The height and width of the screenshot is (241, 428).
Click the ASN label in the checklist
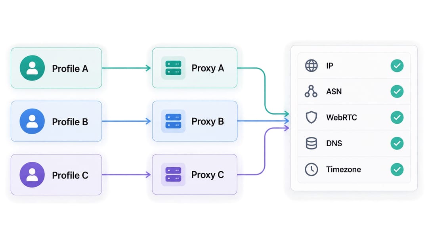click(334, 92)
